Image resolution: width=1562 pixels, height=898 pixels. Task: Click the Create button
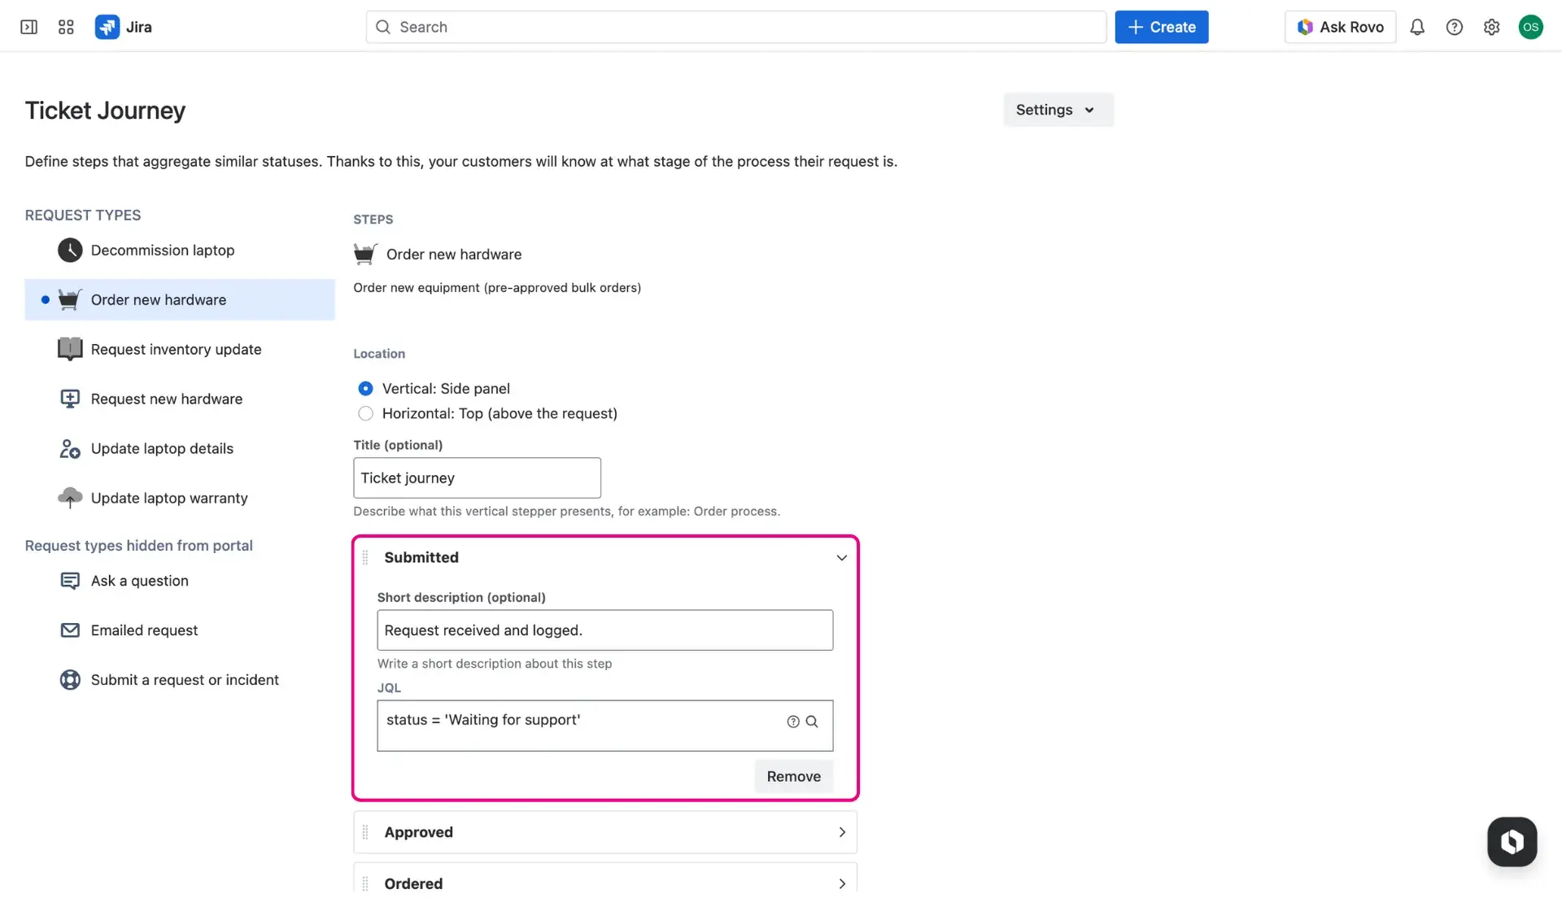[x=1161, y=27]
